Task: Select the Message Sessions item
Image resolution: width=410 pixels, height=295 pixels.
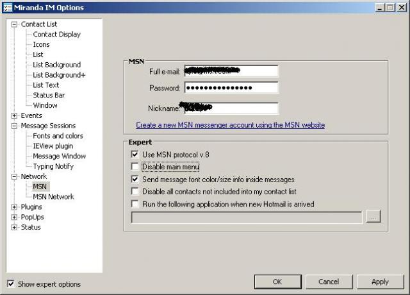Action: [x=48, y=126]
